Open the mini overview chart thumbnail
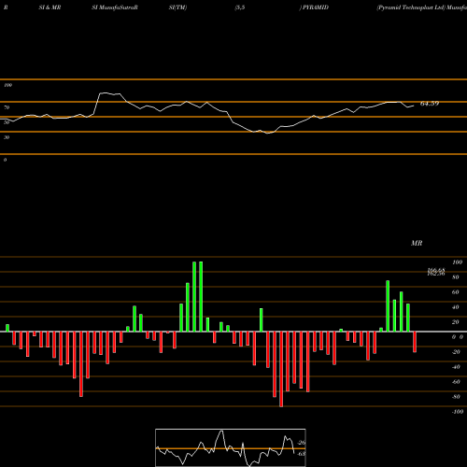This screenshot has width=467, height=467. 231,447
